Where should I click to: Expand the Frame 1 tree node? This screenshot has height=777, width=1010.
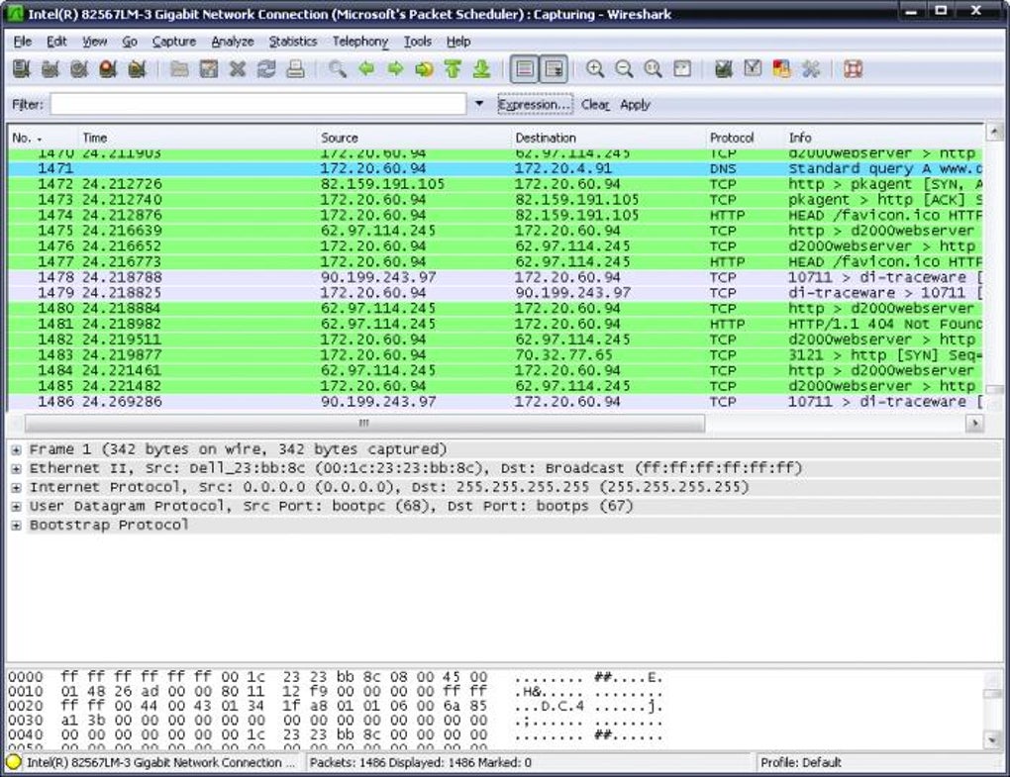(16, 450)
